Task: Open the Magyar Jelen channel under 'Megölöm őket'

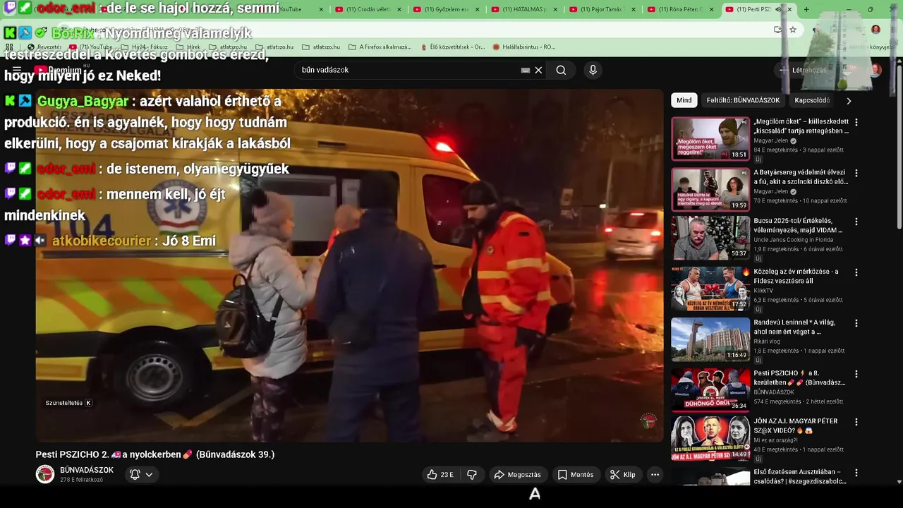Action: pyautogui.click(x=770, y=141)
